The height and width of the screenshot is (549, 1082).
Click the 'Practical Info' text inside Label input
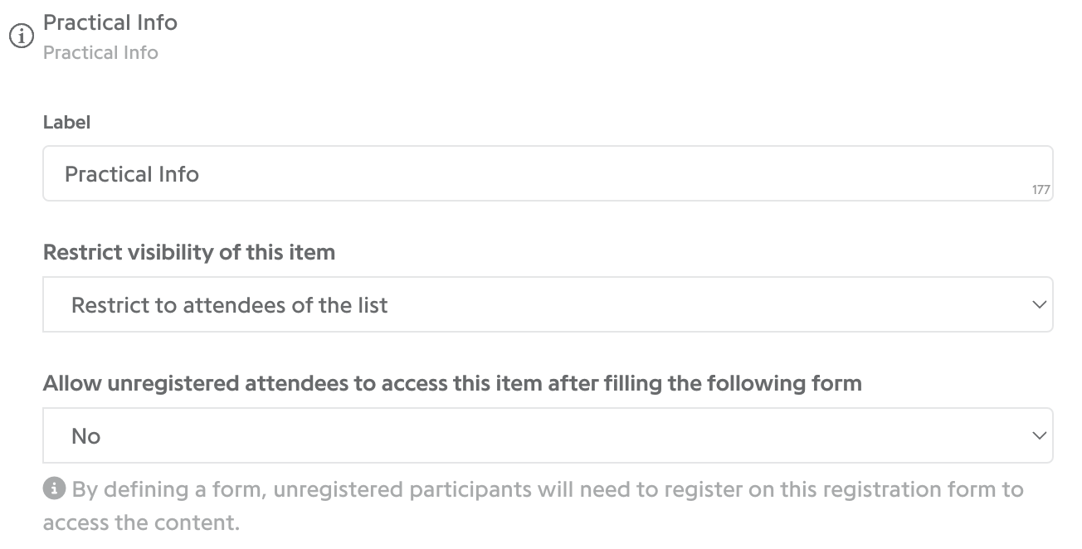click(x=132, y=174)
